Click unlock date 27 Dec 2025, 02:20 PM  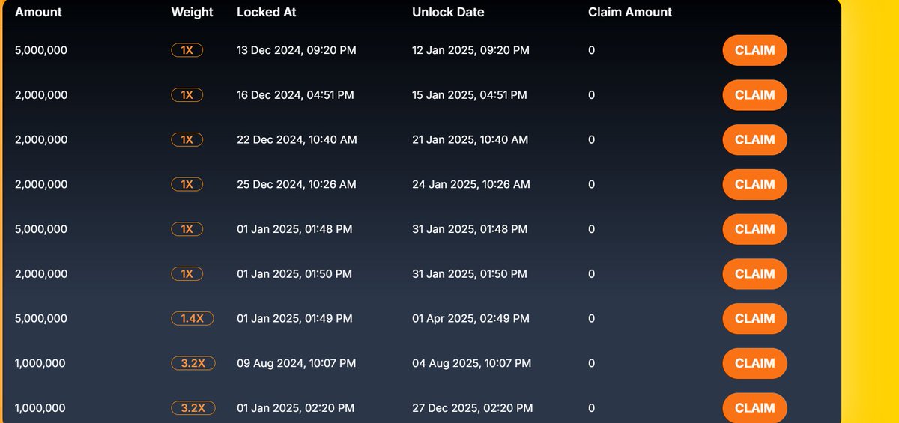point(473,408)
